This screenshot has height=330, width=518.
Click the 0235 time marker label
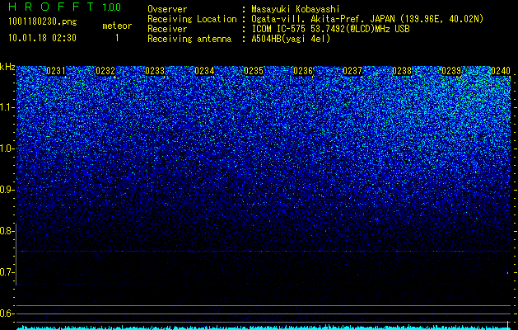click(x=254, y=71)
